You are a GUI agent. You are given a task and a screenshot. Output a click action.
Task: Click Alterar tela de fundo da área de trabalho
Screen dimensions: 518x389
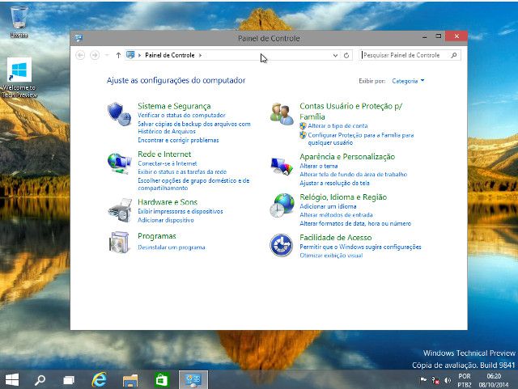(353, 175)
